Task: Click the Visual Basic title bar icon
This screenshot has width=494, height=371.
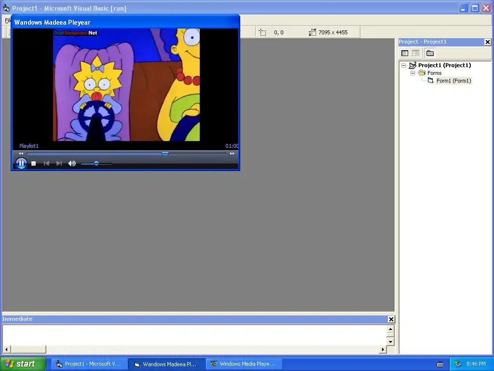Action: 6,8
